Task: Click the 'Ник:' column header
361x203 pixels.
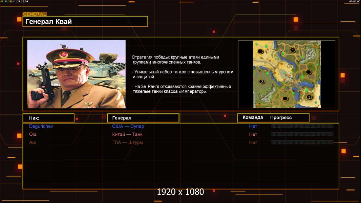Action: click(48, 118)
